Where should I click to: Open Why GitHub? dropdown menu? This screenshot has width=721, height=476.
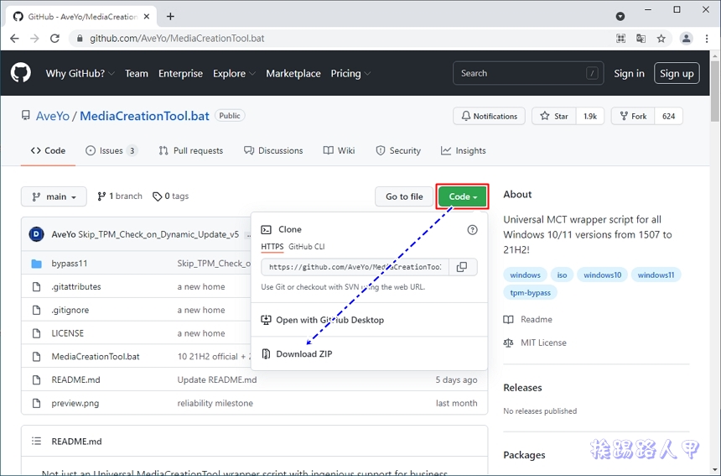tap(80, 73)
